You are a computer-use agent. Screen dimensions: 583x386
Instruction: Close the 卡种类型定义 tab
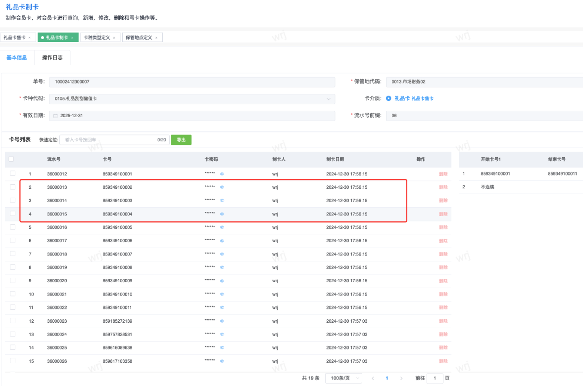(x=114, y=38)
